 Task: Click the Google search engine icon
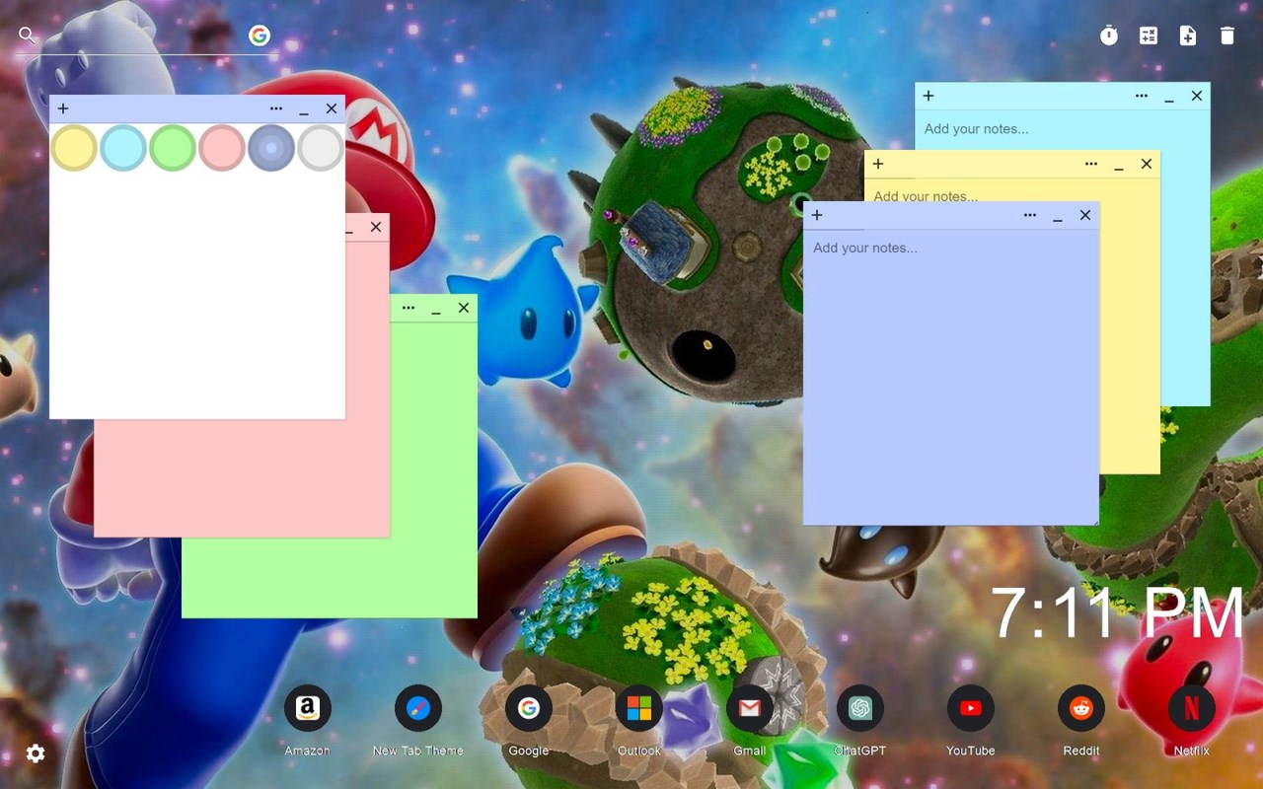260,36
